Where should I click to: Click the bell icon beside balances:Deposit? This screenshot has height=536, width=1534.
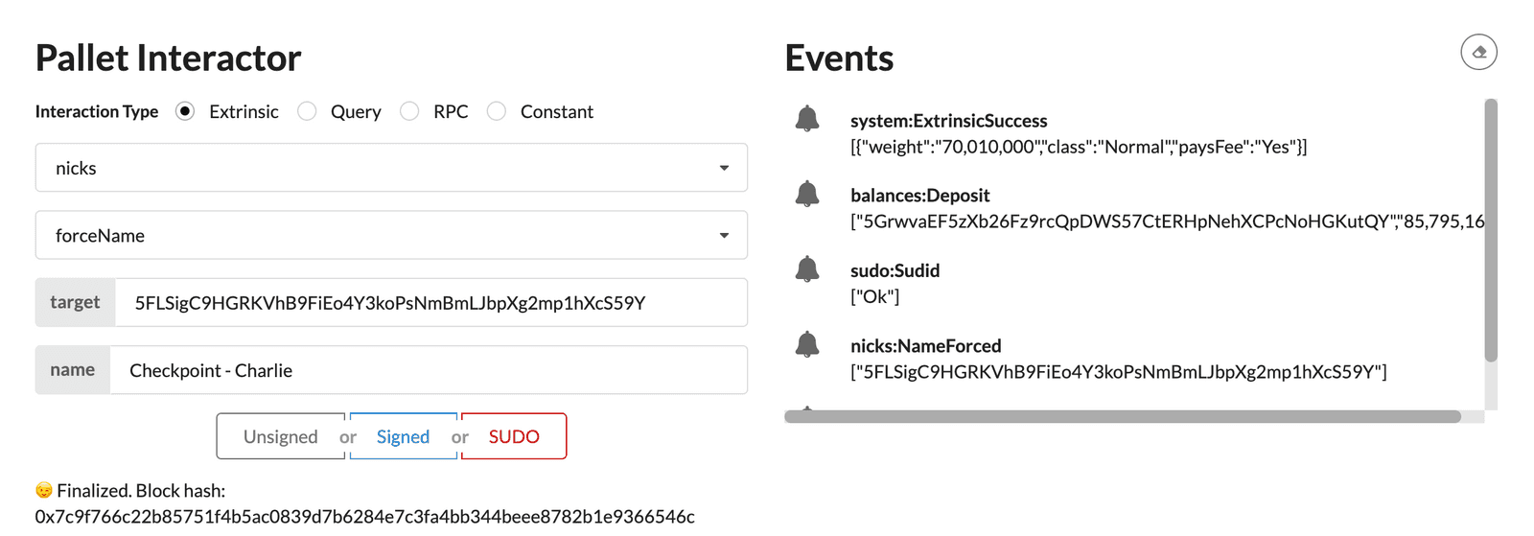point(807,194)
